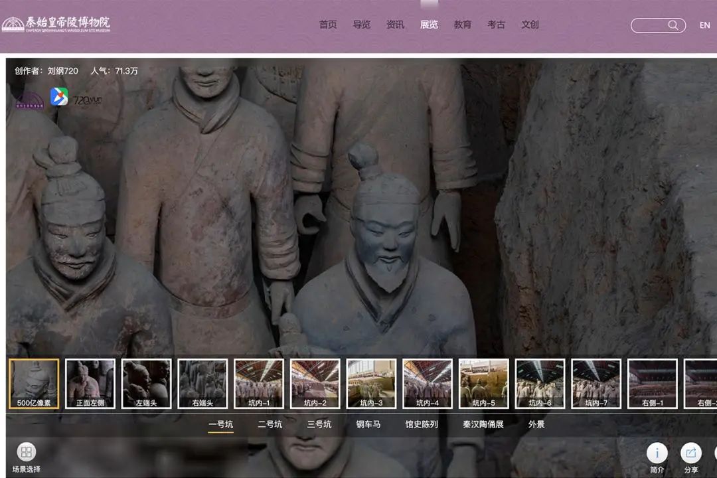
Task: Click the 简介 info icon
Action: coord(657,453)
